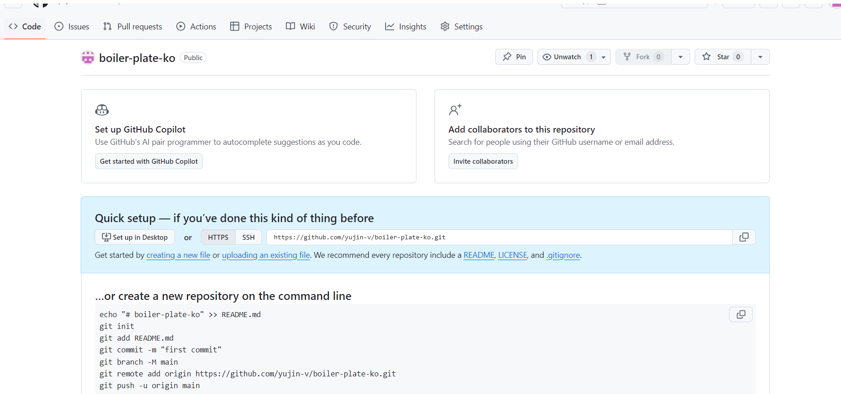
Task: Open repository Settings tab
Action: pos(462,27)
